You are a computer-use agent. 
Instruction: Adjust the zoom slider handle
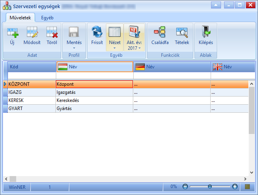coord(209,187)
